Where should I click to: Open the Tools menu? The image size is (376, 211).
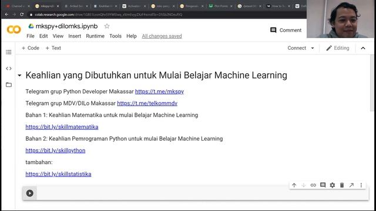tap(115, 36)
